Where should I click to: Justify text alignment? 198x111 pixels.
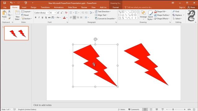tap(81, 17)
